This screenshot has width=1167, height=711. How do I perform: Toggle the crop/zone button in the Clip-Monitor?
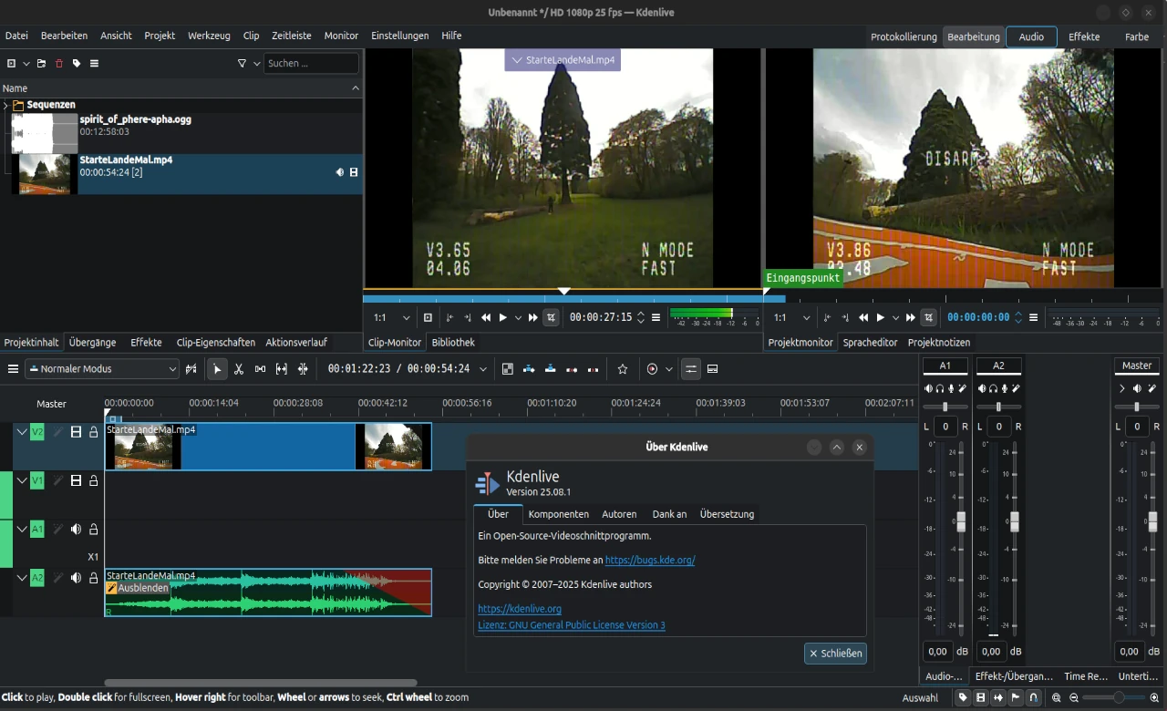pyautogui.click(x=551, y=317)
